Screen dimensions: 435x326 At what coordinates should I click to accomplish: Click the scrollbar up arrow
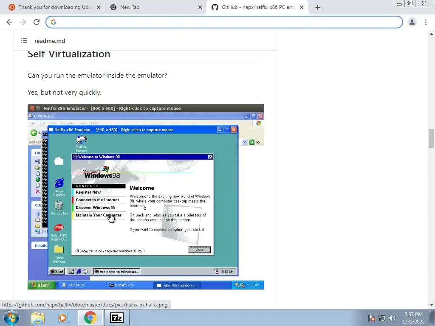coord(431,34)
